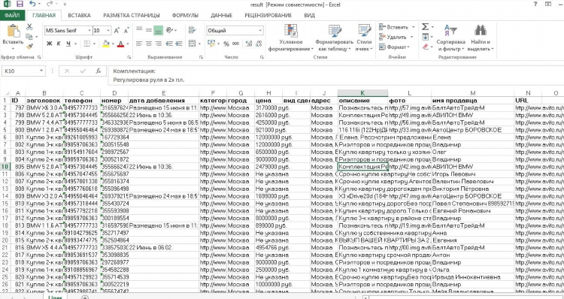Viewport: 564px width, 299px height.
Task: Select row 10 header
Action: pyautogui.click(x=5, y=167)
